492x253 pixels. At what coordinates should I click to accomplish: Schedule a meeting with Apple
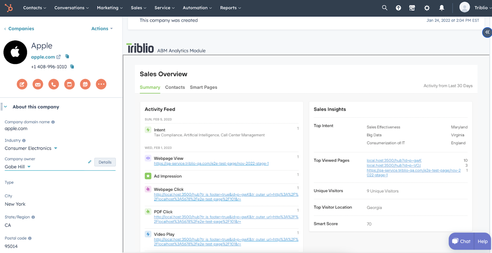click(85, 84)
